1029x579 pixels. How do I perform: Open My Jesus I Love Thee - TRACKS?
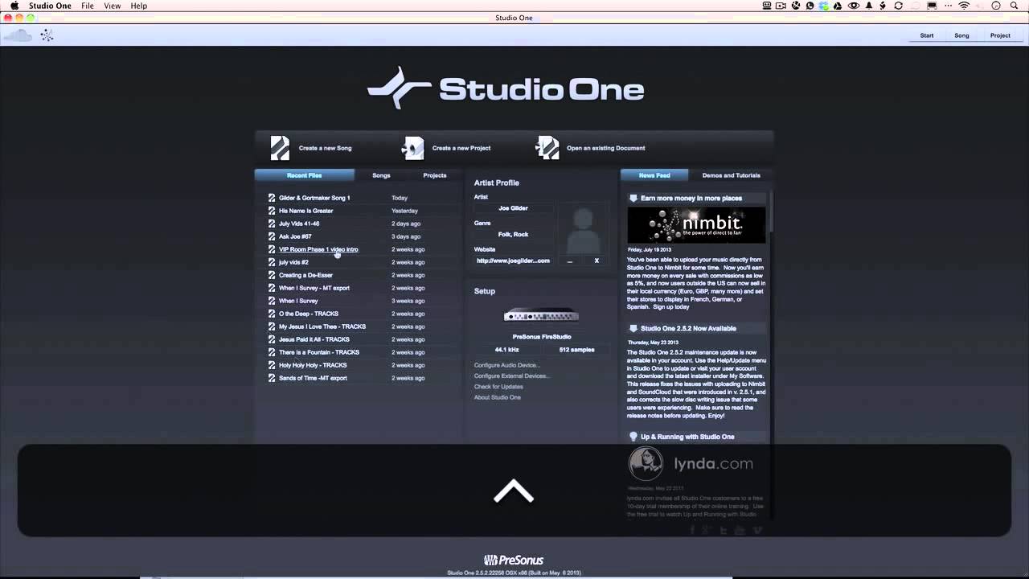(322, 326)
